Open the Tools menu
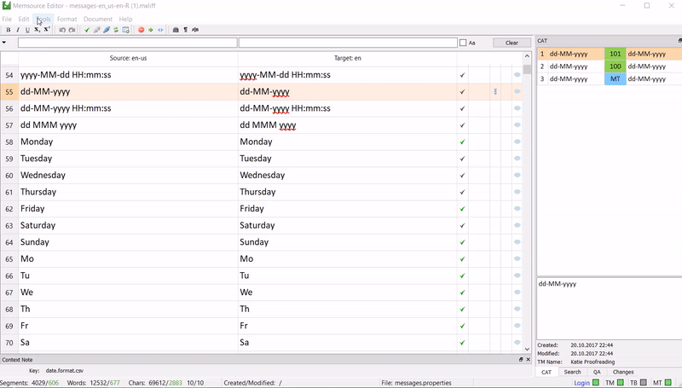 click(43, 19)
